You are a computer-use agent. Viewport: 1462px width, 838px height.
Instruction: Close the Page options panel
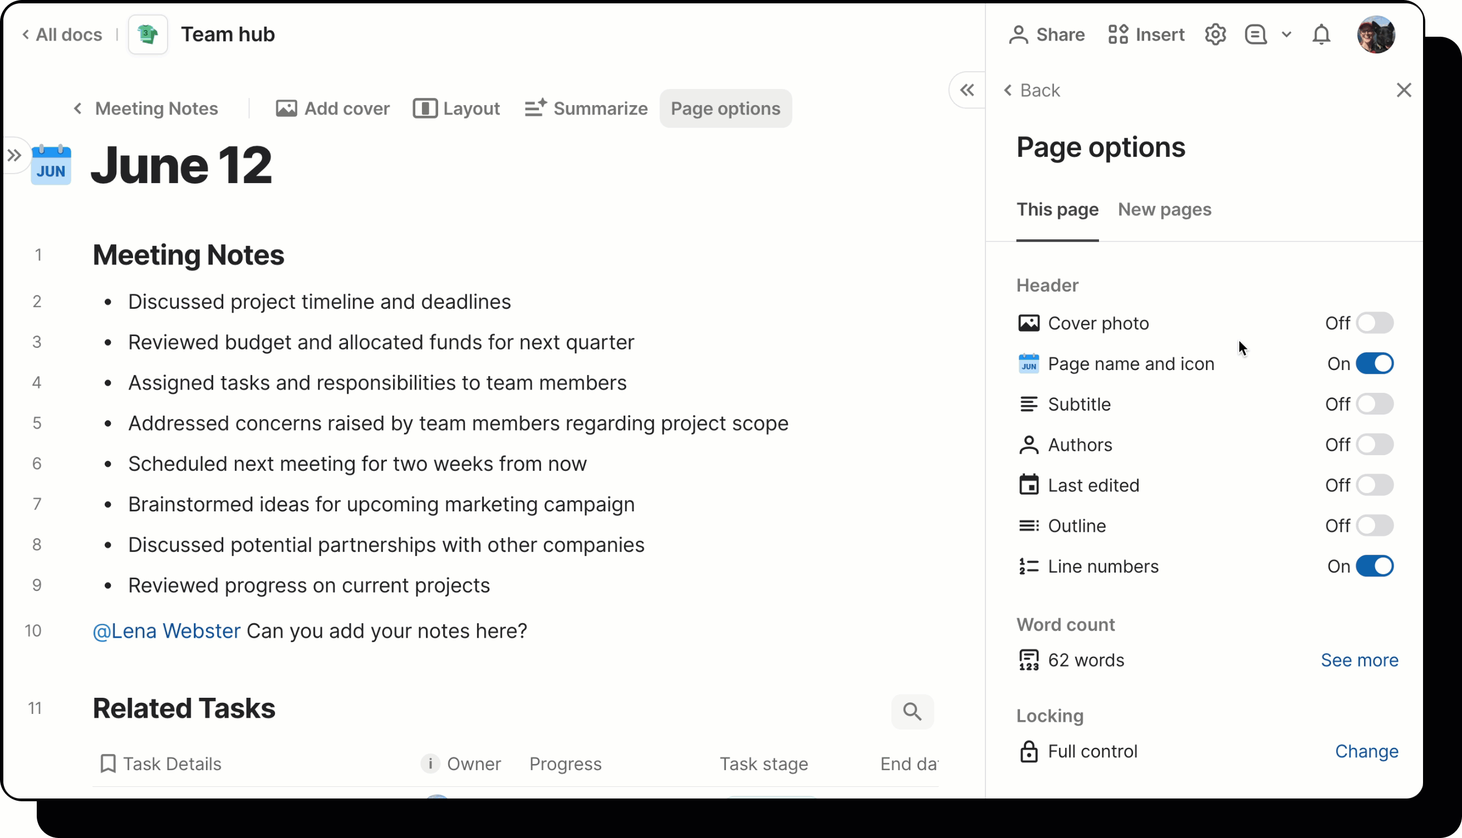(1404, 90)
